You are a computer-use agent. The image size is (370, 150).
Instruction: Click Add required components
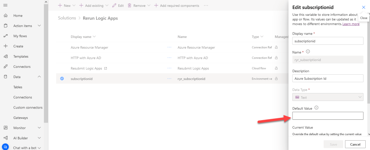(x=177, y=5)
